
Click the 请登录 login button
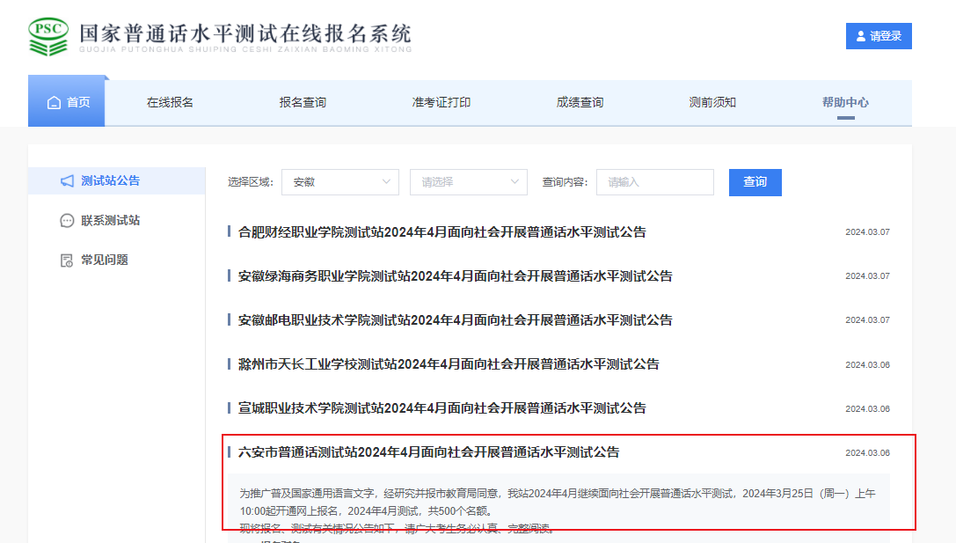coord(879,36)
